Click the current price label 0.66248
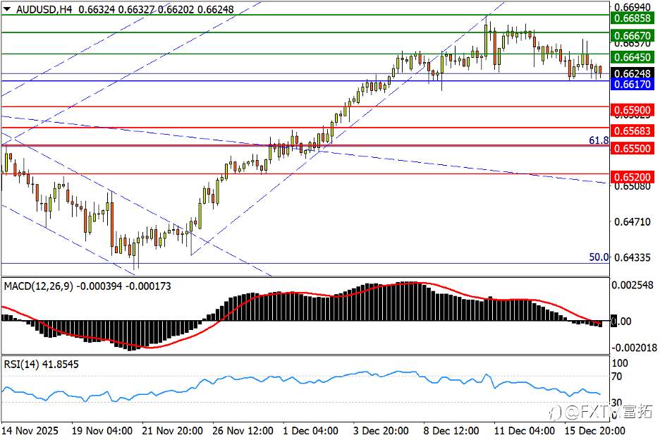Image resolution: width=660 pixels, height=440 pixels. point(632,73)
